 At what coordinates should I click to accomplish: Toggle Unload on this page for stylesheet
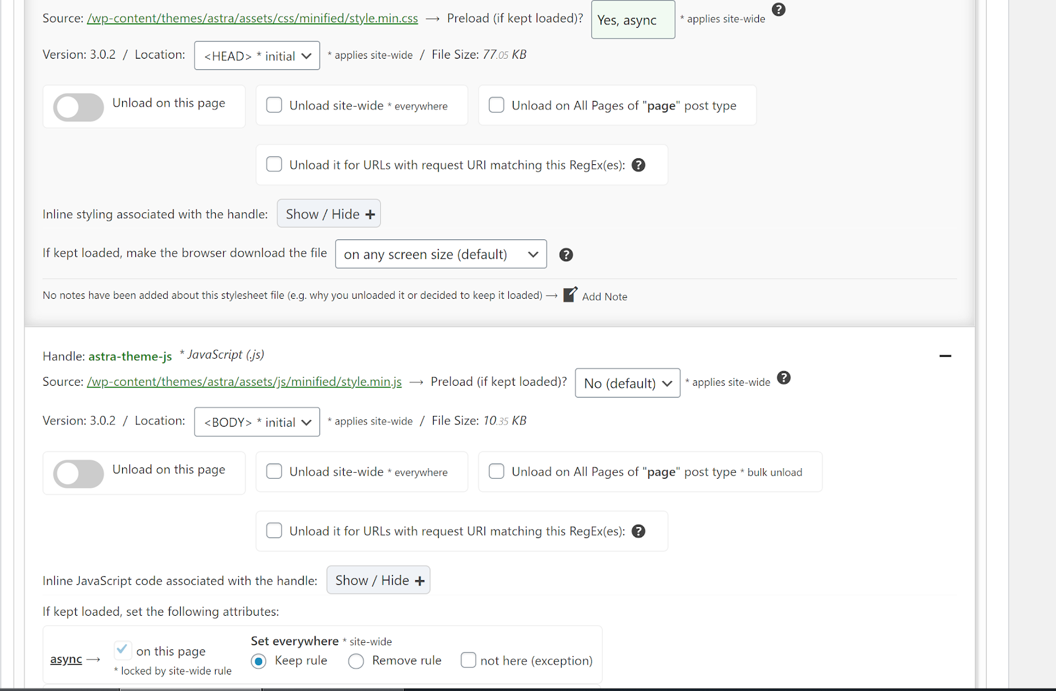[x=79, y=107]
